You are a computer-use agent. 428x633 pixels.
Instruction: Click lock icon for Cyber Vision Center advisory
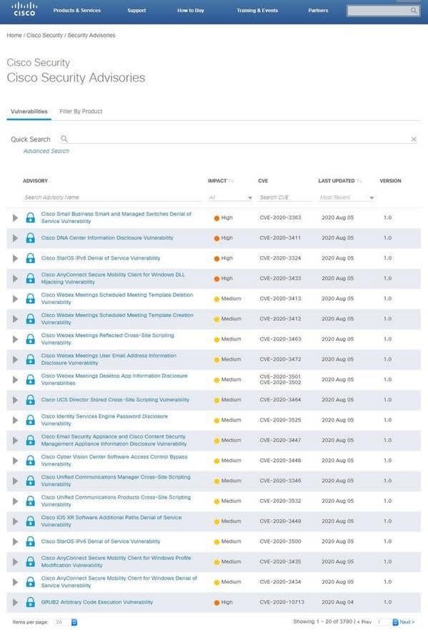coord(30,460)
